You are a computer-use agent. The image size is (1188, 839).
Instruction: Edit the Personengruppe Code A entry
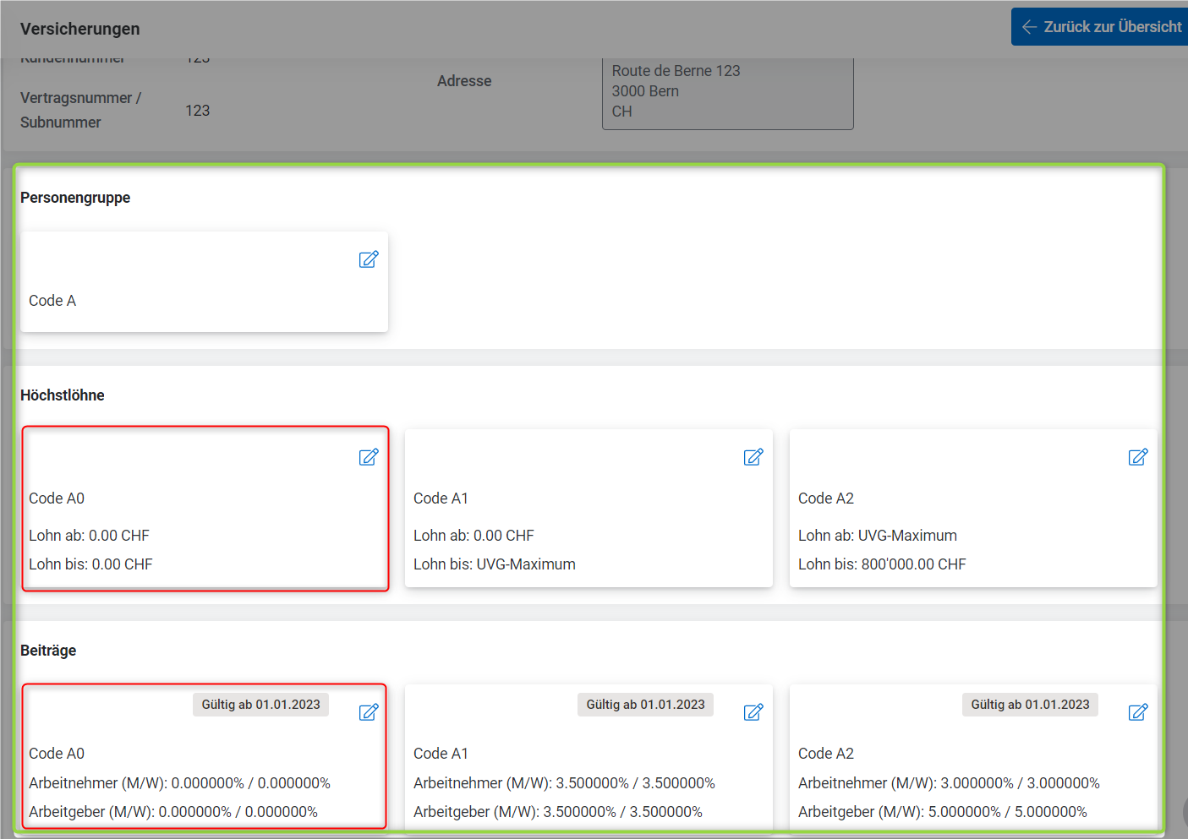coord(369,259)
